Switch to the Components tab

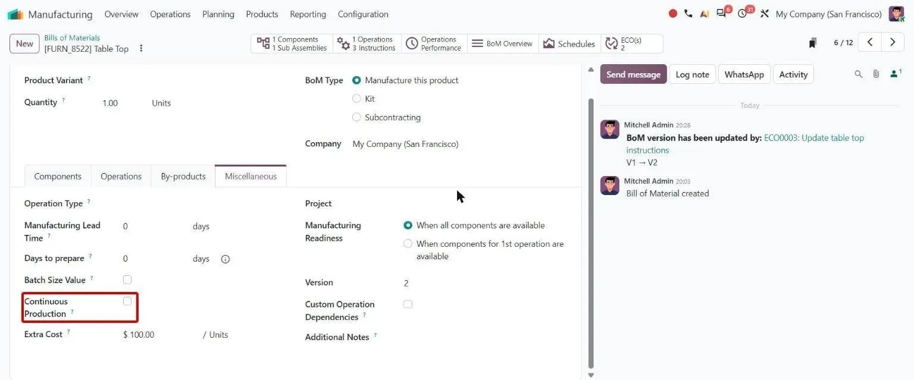[58, 176]
